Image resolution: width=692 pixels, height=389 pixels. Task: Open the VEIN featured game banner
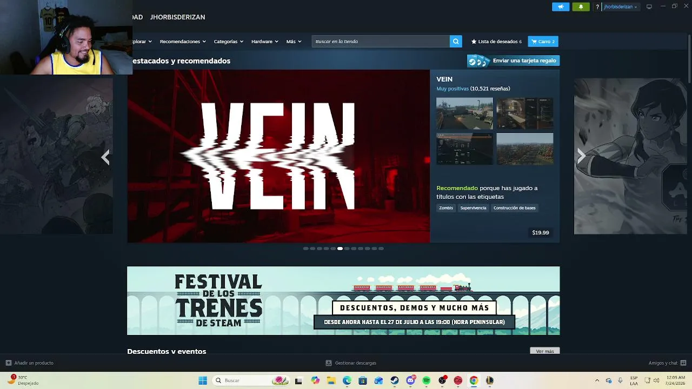(278, 156)
